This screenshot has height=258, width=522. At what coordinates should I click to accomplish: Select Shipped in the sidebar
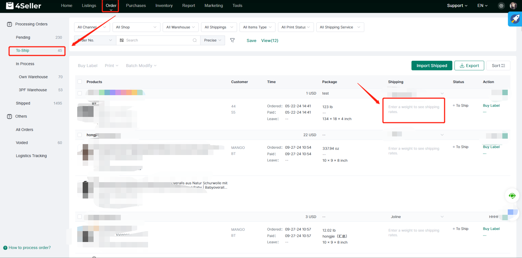23,103
